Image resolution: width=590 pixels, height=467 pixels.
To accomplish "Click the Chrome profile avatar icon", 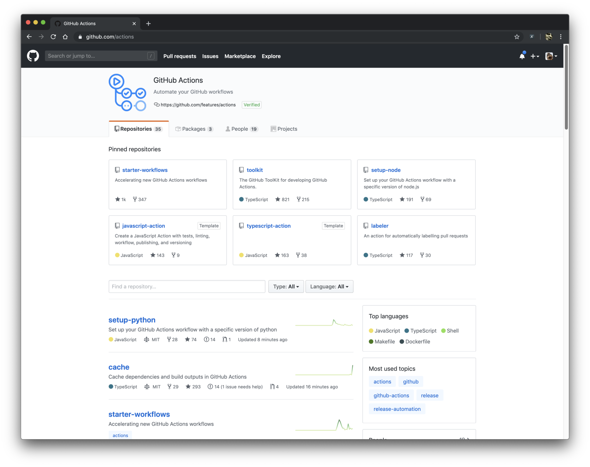I will (548, 37).
